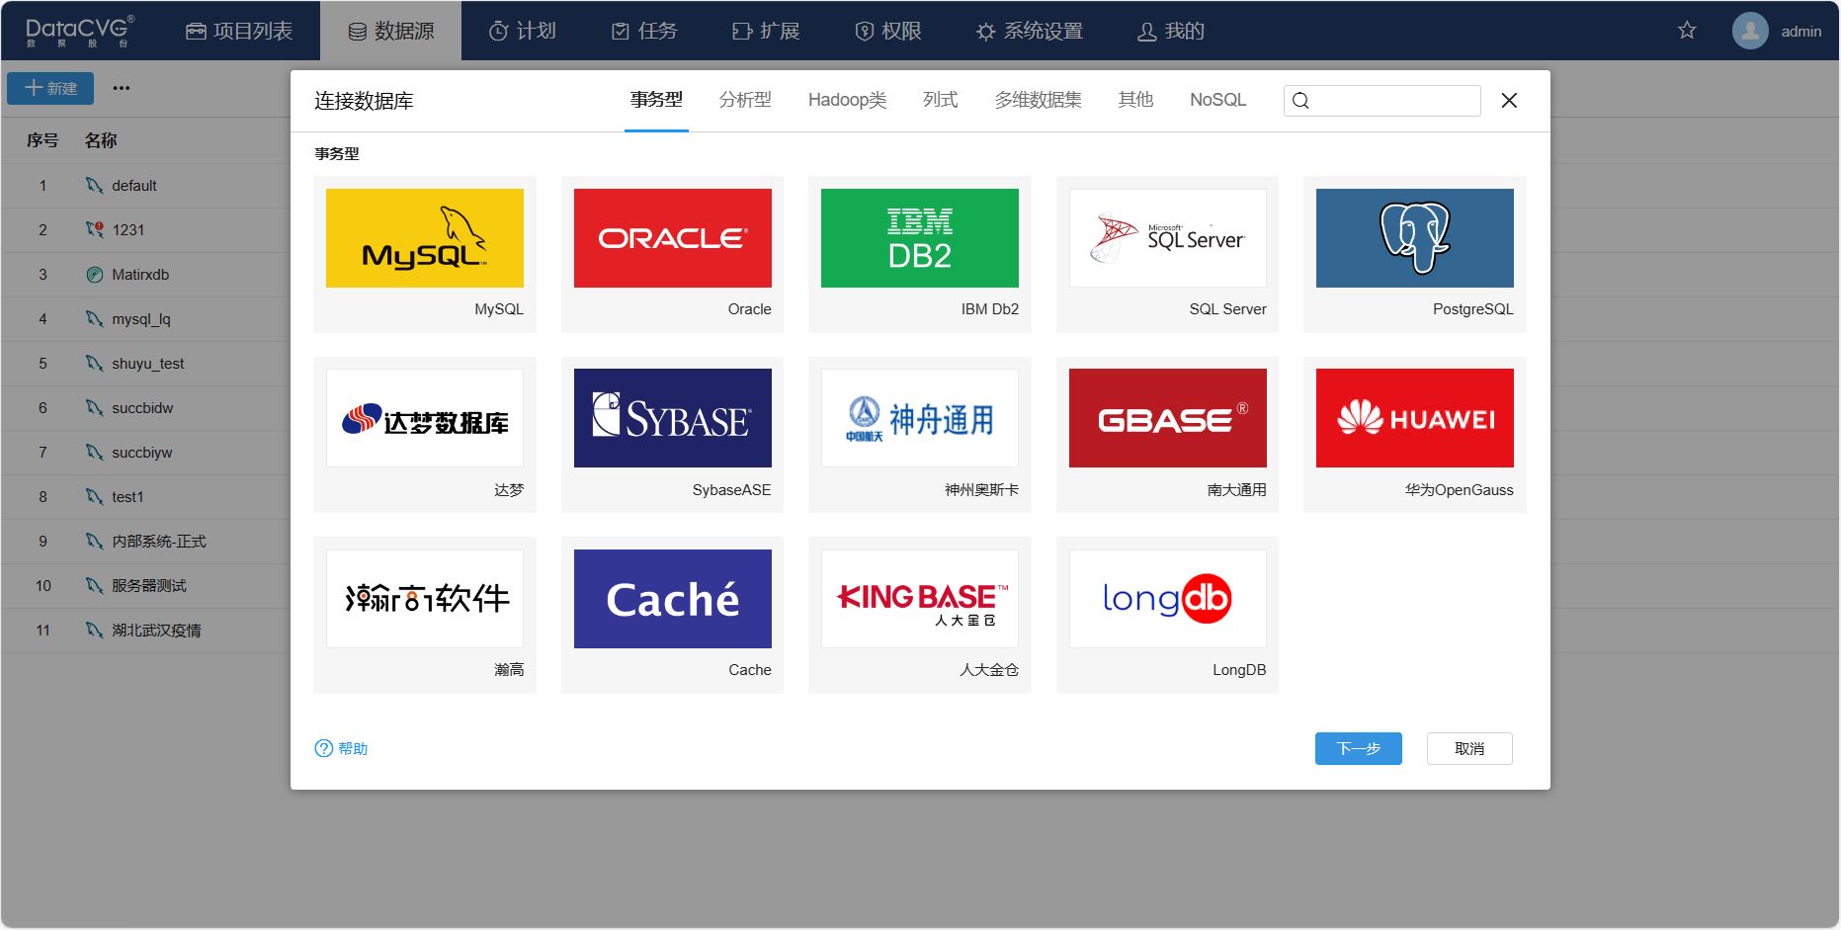
Task: Open the 我的 menu
Action: click(x=1171, y=31)
